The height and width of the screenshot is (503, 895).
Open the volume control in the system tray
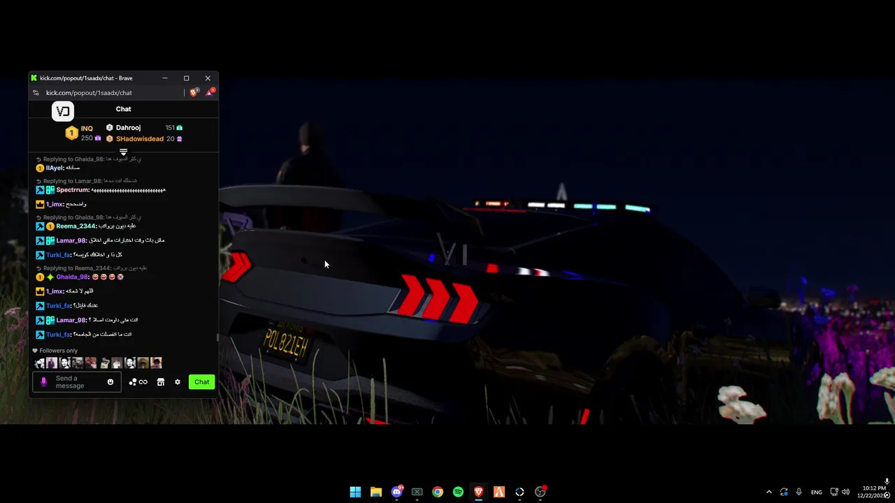coord(845,493)
